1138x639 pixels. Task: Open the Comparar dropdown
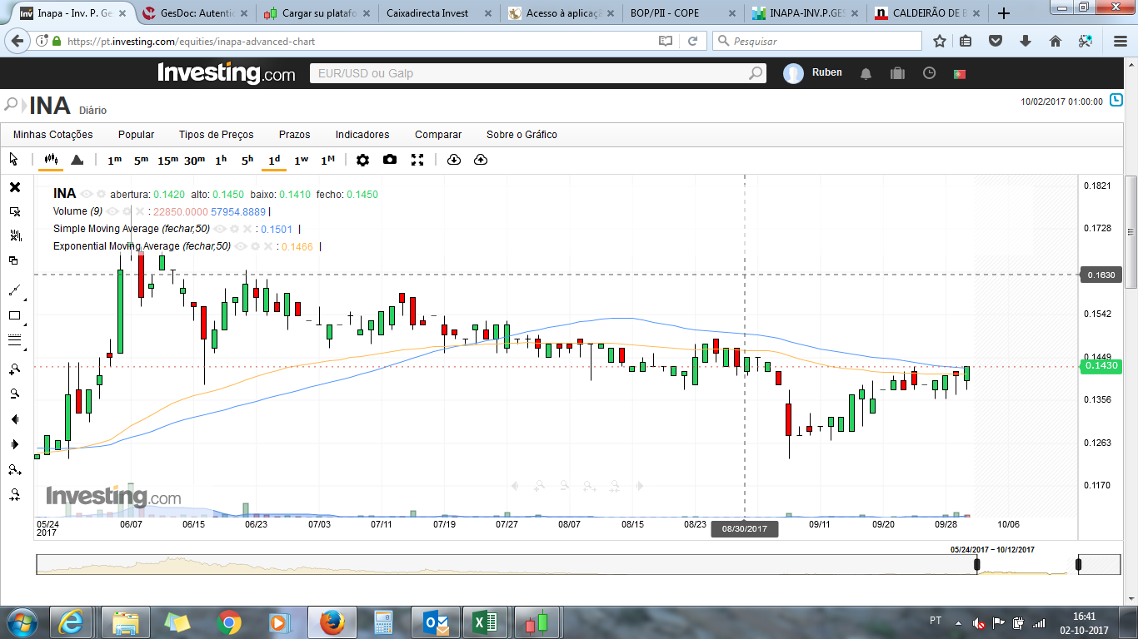pyautogui.click(x=437, y=135)
